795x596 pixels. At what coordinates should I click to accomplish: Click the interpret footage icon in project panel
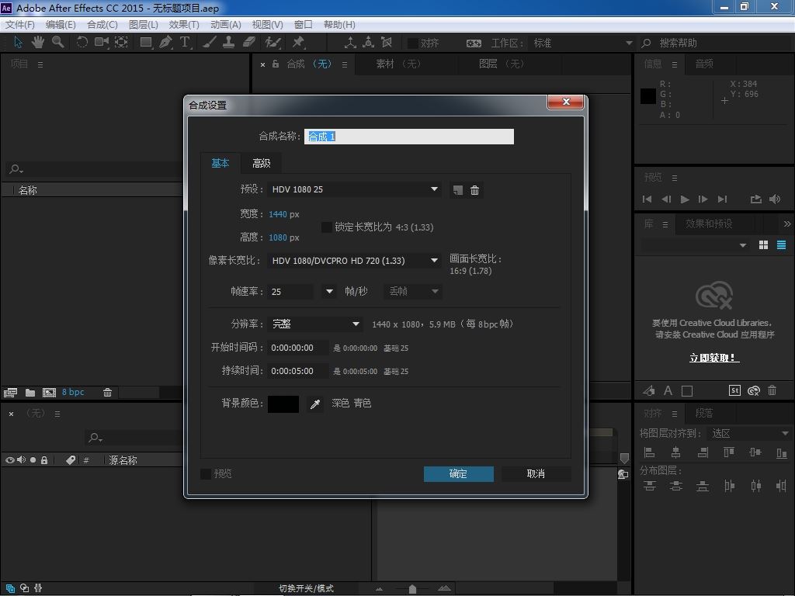10,392
